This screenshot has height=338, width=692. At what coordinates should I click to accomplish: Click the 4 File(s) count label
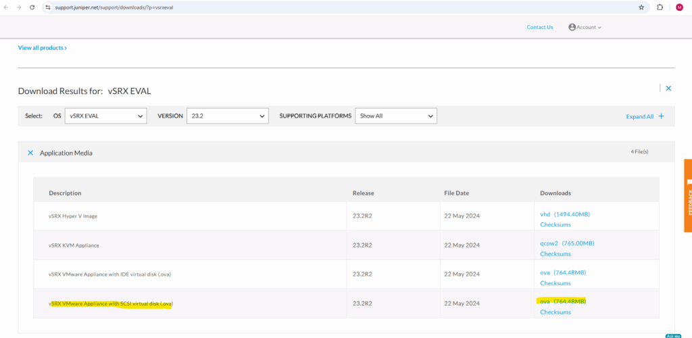tap(639, 152)
